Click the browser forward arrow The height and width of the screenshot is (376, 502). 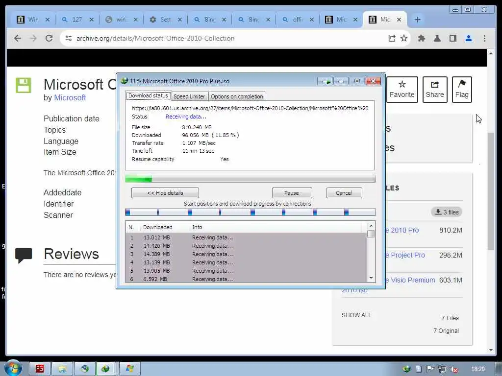click(x=33, y=38)
